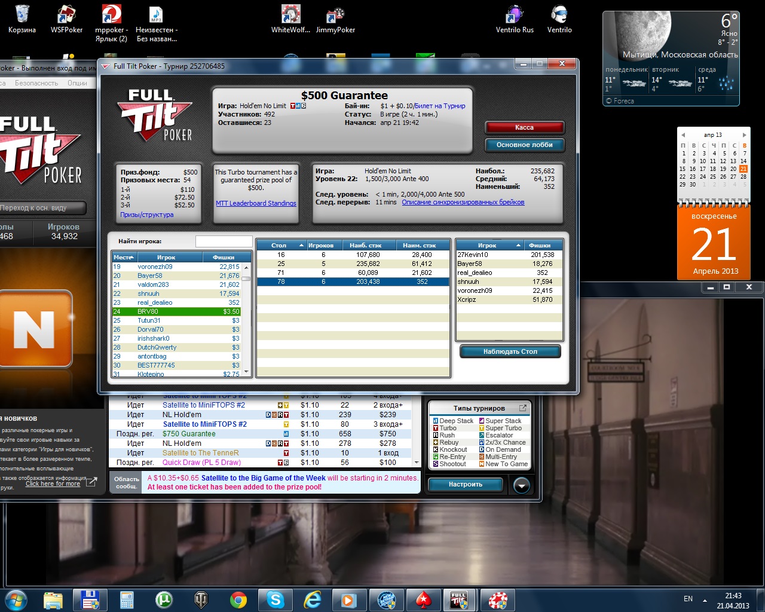The image size is (765, 612).
Task: Switch to PokerStars on the taskbar
Action: [423, 599]
